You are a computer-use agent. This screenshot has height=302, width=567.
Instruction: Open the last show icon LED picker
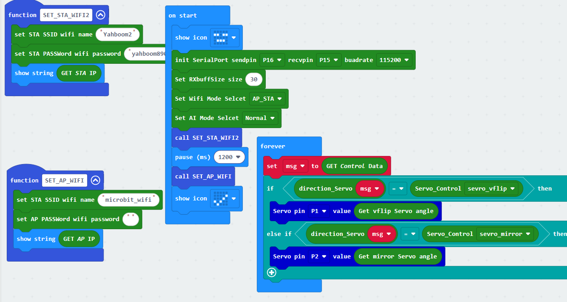(x=225, y=198)
